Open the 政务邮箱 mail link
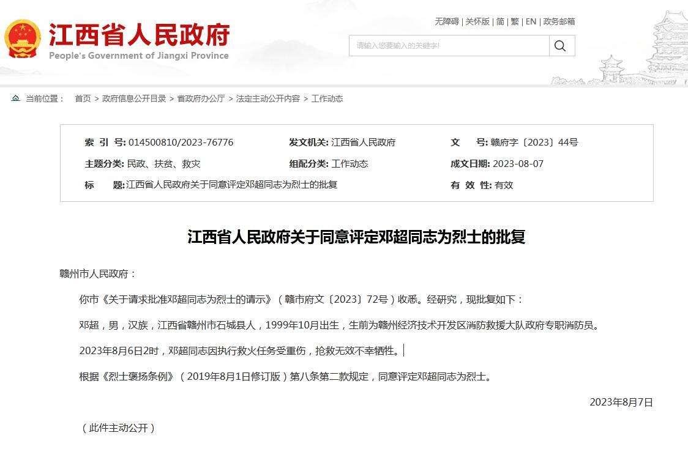The image size is (688, 452). click(559, 21)
